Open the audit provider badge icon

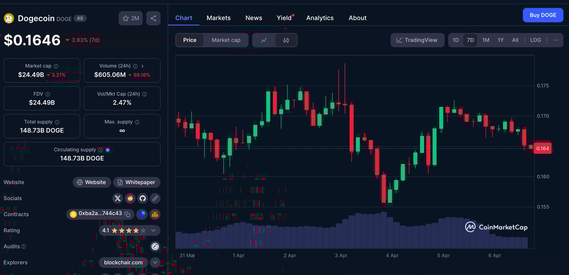(155, 247)
